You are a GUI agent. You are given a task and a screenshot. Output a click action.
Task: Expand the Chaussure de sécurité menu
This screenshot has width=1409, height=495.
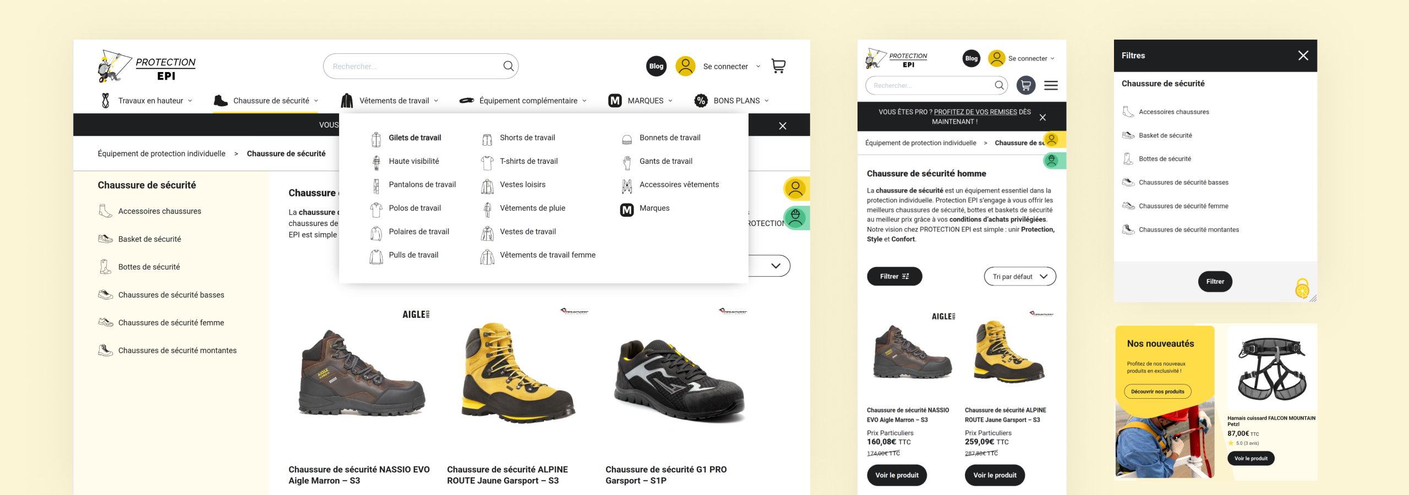(x=266, y=101)
